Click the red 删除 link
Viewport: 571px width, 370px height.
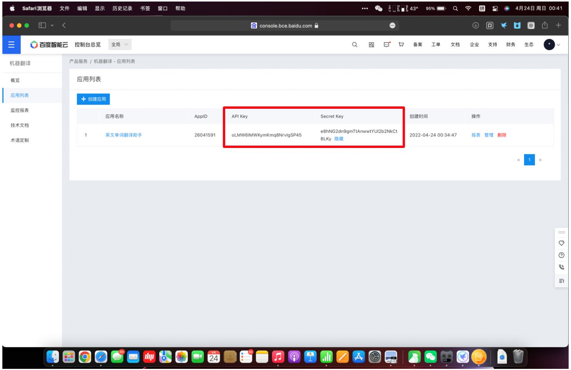502,135
